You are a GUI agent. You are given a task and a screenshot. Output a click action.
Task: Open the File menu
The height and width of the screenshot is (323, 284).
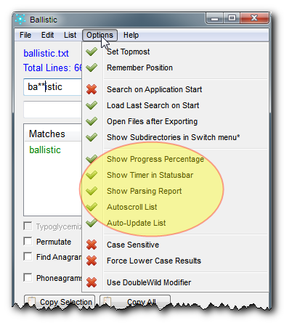pos(25,35)
